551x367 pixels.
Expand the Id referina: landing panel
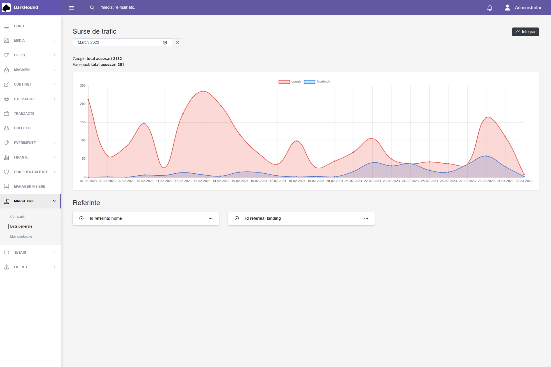[237, 218]
